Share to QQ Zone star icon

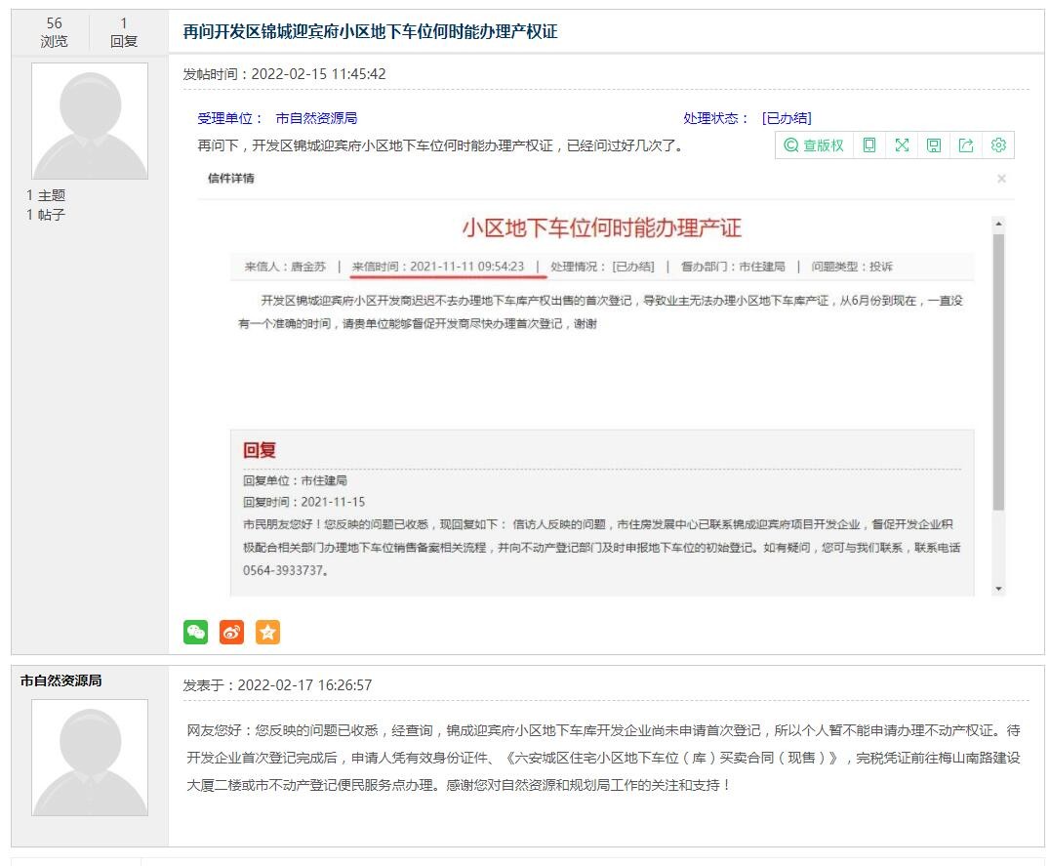pos(267,632)
